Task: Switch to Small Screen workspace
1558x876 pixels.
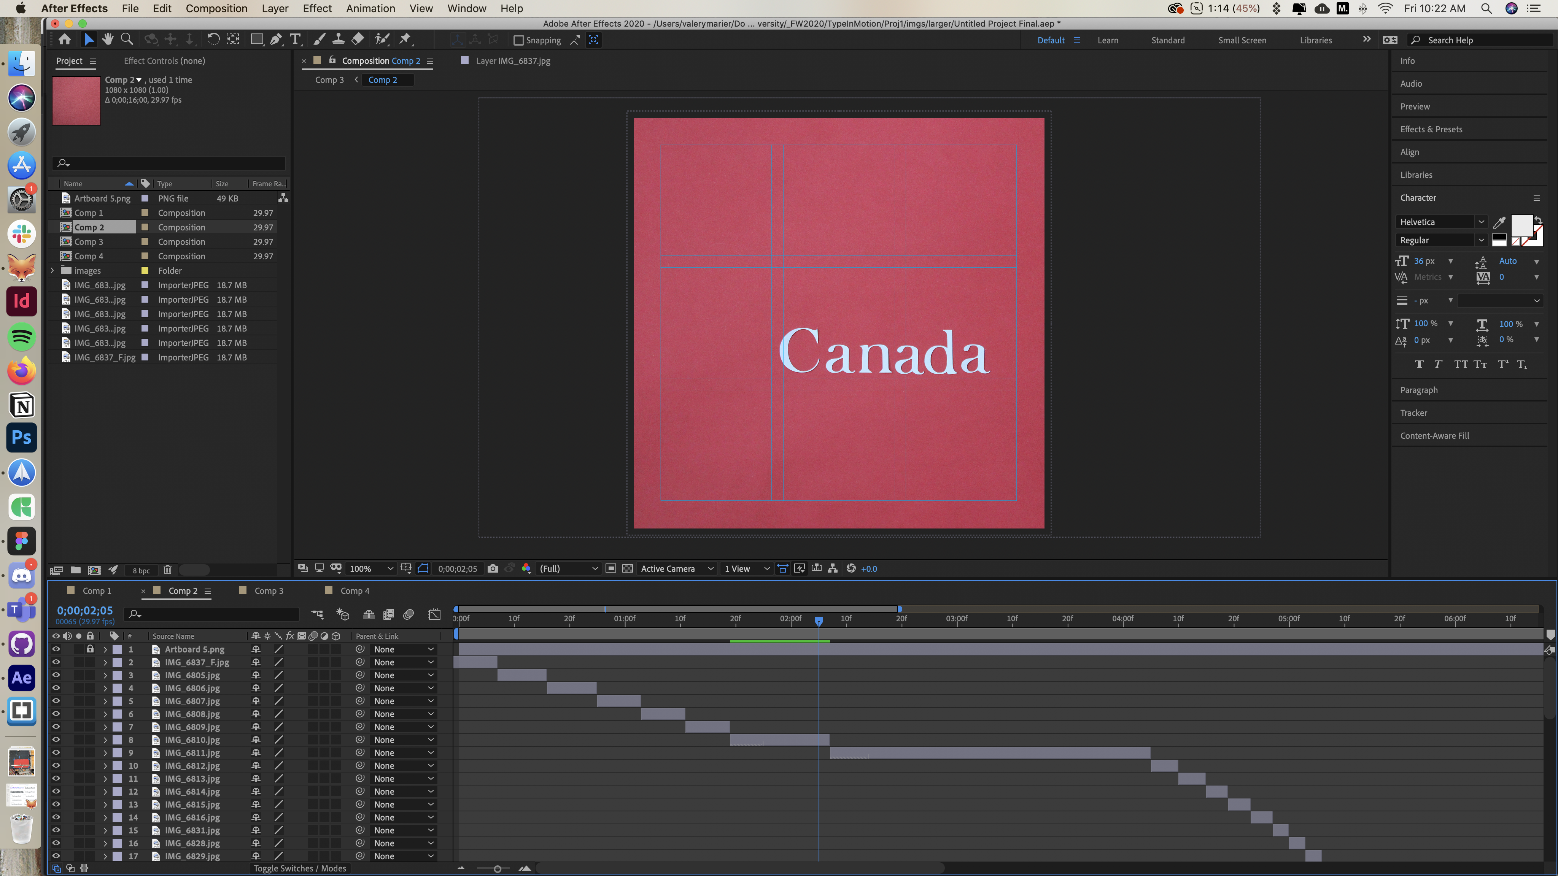Action: click(1242, 40)
